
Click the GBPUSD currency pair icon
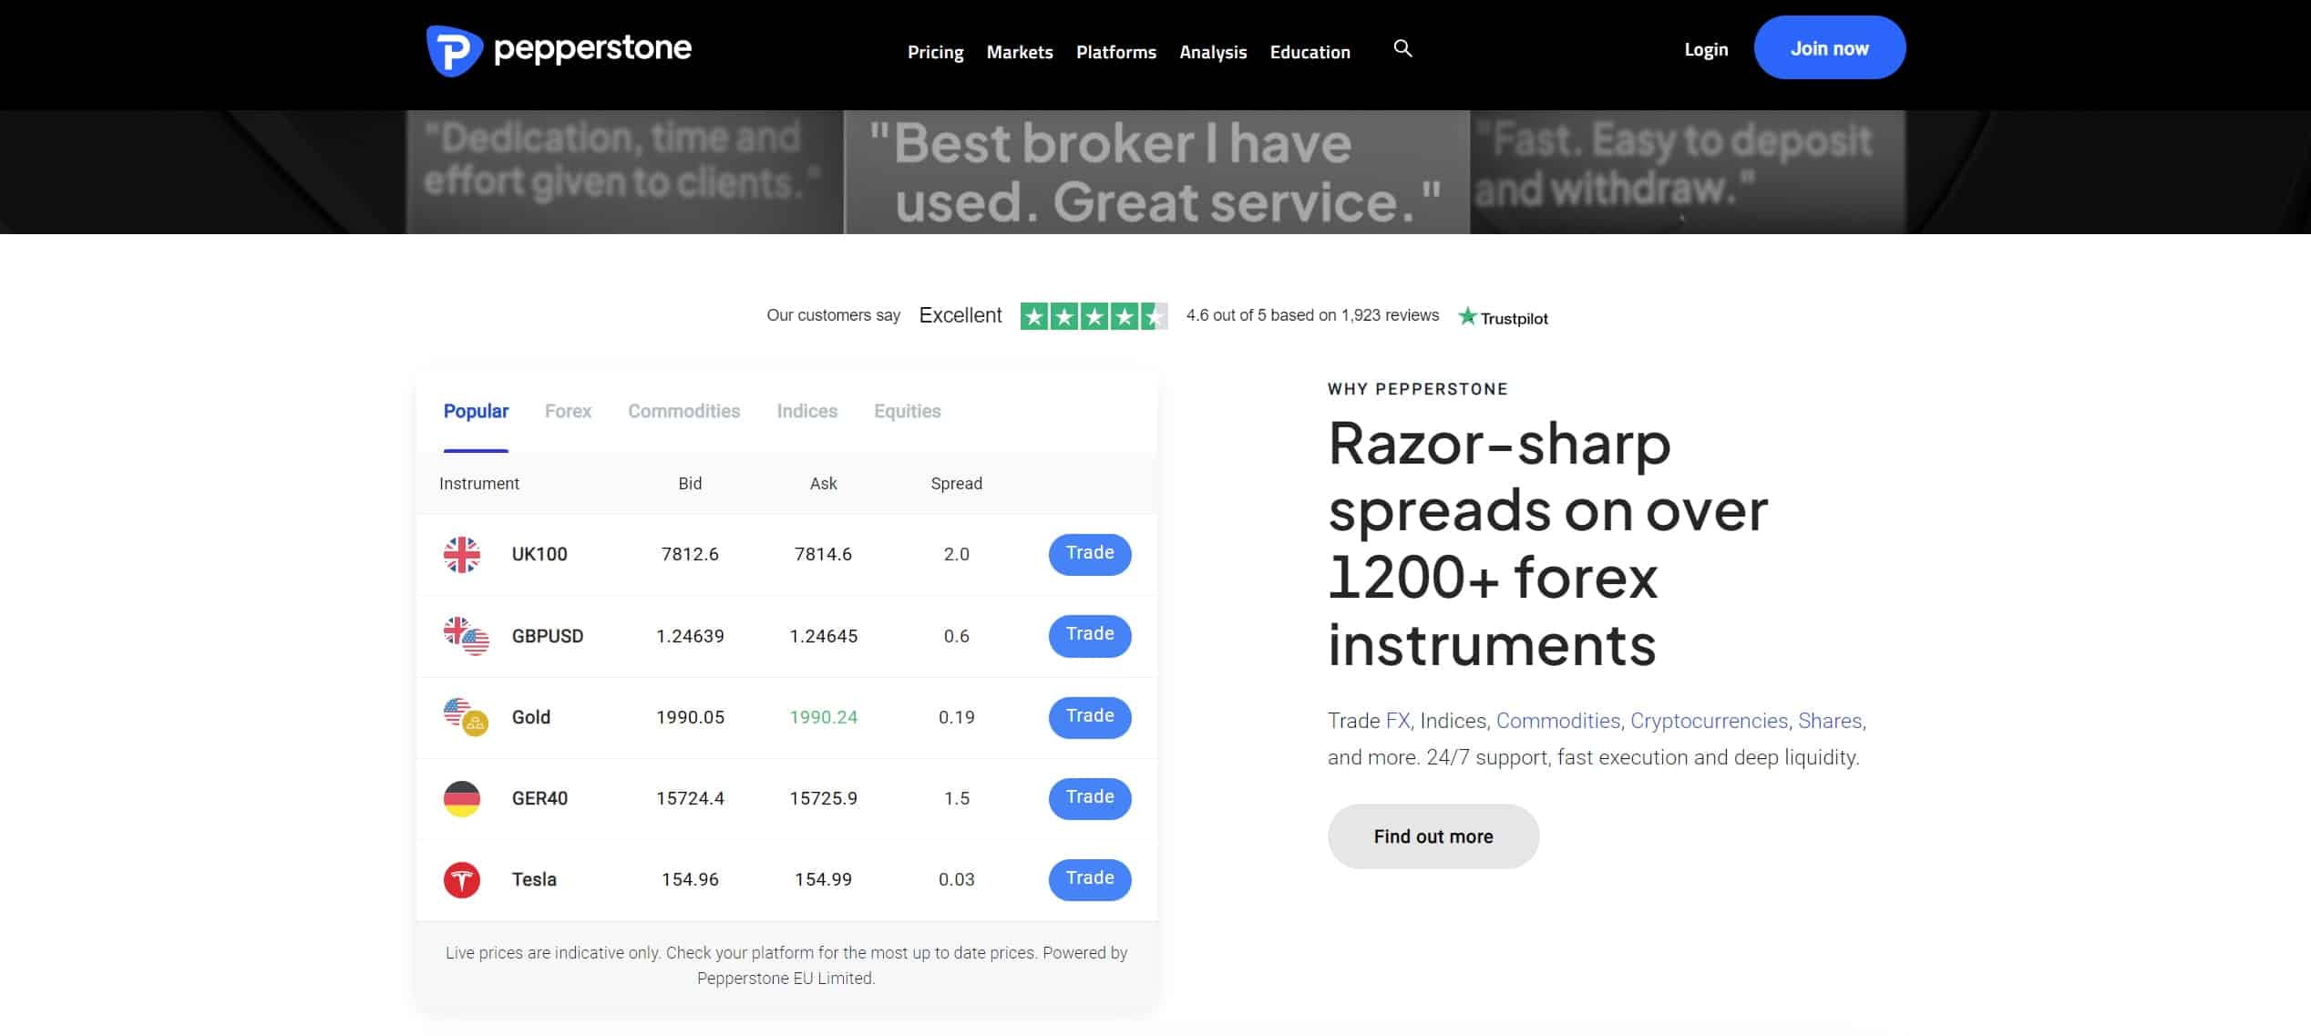point(463,637)
